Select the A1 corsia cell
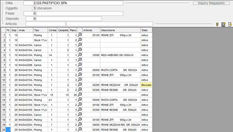The image size is (233, 132). pyautogui.click(x=53, y=100)
